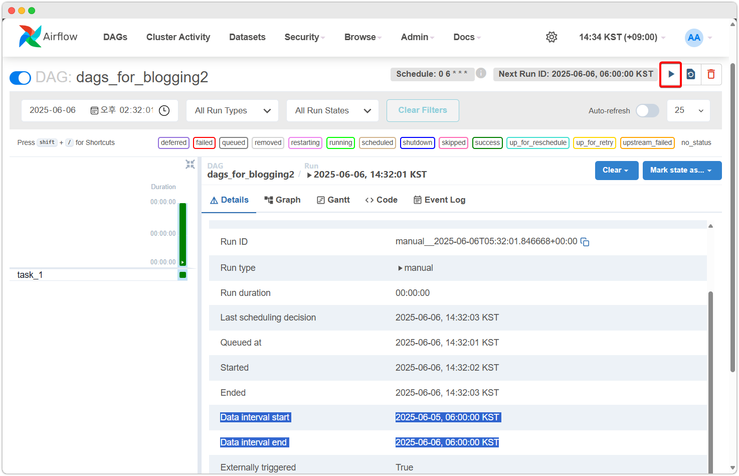Screen dimensions: 739x476
Task: Click the run 2025-06-06, 14:32:01 KST breadcrumb
Action: (367, 175)
